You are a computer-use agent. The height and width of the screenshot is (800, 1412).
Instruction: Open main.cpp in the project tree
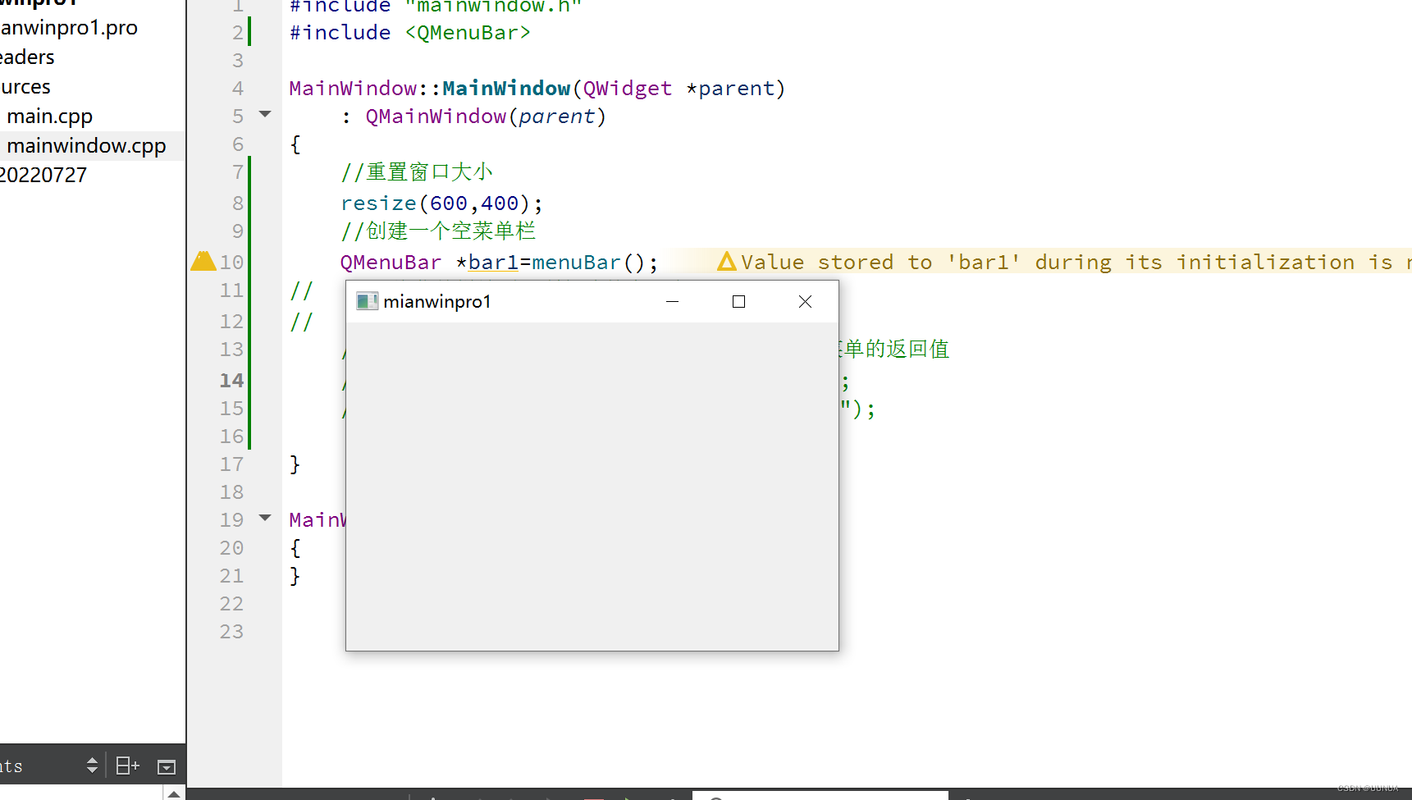point(49,117)
